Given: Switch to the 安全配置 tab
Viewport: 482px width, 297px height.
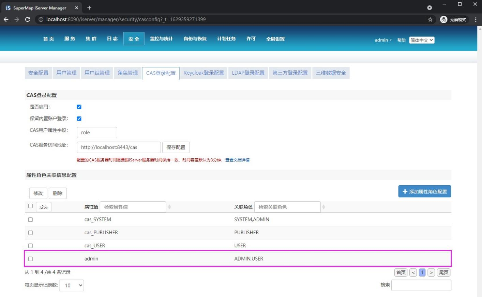Looking at the screenshot, I should pyautogui.click(x=38, y=73).
